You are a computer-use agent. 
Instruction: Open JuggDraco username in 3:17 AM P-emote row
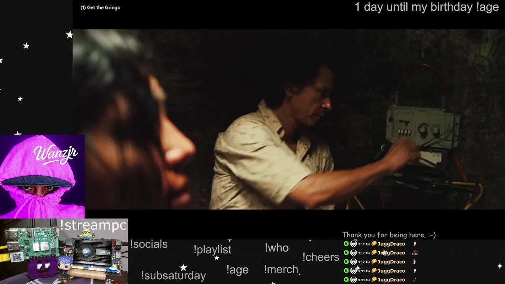(x=391, y=244)
